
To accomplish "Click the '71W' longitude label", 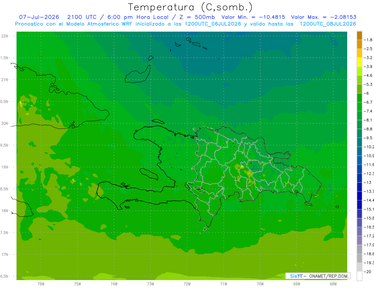I will tap(223, 284).
